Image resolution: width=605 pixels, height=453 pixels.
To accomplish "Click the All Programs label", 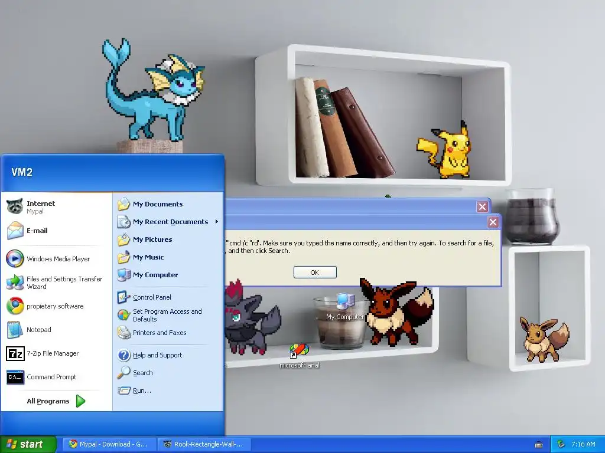I will point(48,401).
